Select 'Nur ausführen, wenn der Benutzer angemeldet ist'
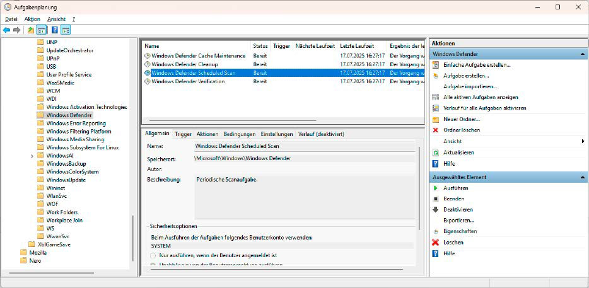589x288 pixels. (153, 255)
